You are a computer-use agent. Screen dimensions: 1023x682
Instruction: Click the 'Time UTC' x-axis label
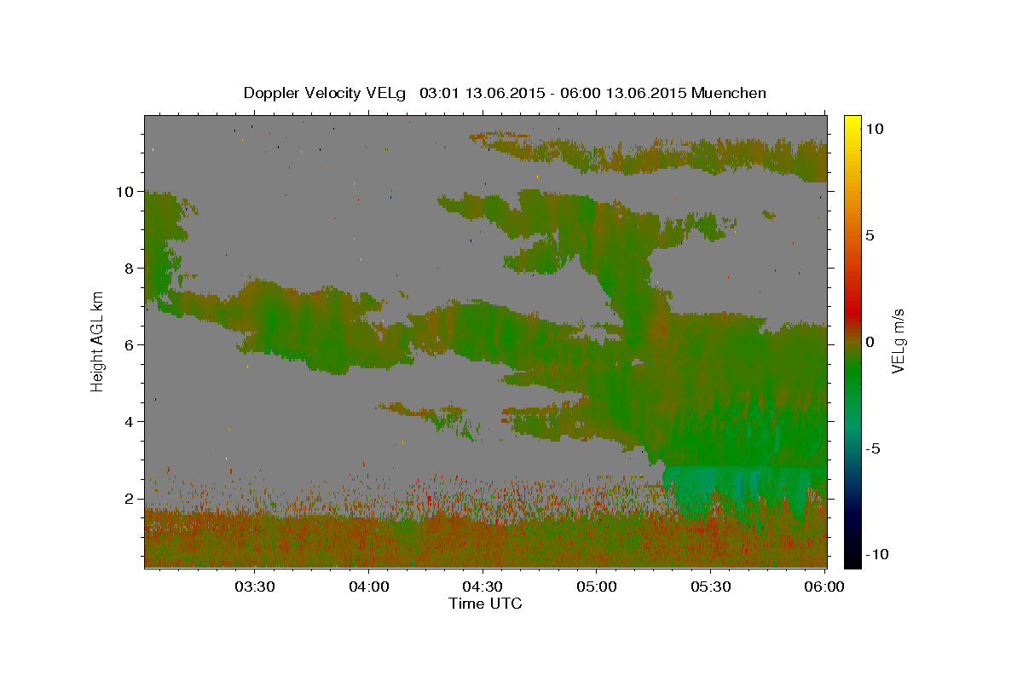pyautogui.click(x=485, y=604)
